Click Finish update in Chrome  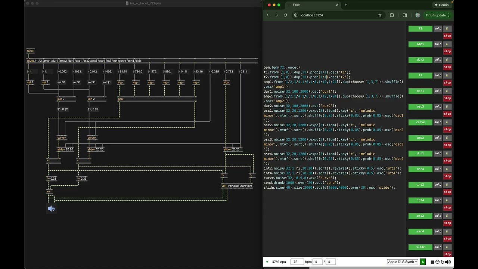[x=436, y=15]
